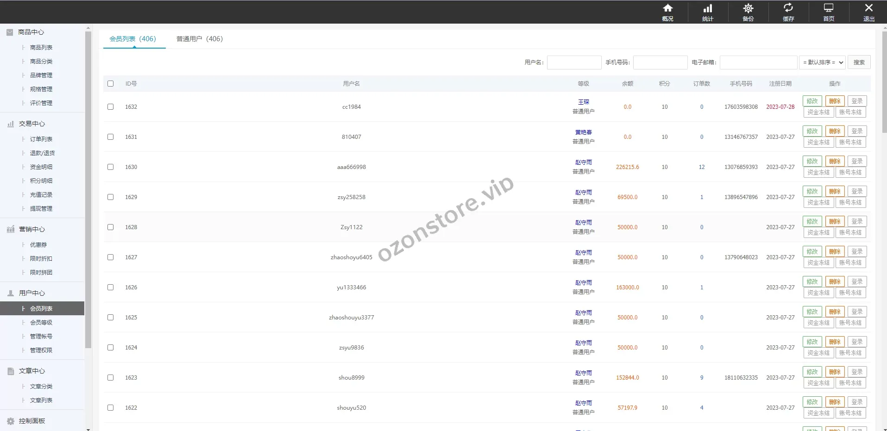Toggle the select-all checkbox in table header

tap(110, 84)
